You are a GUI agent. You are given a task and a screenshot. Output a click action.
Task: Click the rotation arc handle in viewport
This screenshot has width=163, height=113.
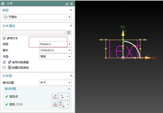coord(135,46)
